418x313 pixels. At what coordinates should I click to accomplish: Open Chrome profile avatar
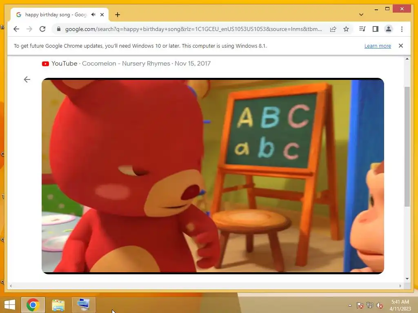click(389, 29)
